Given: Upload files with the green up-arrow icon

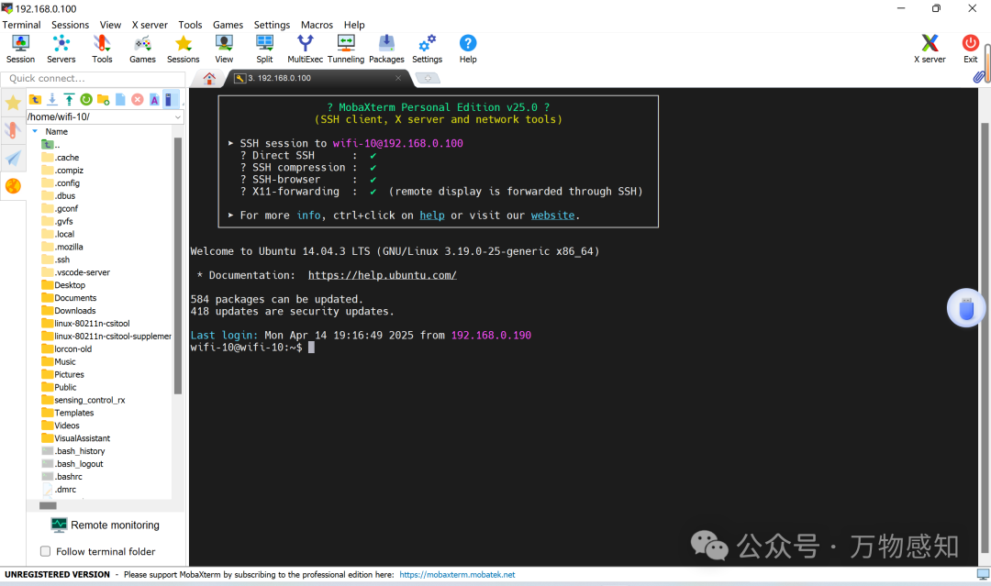Looking at the screenshot, I should click(x=69, y=99).
